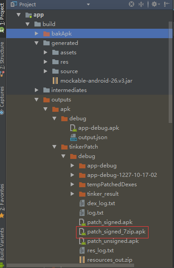
Task: Select the app-debug-1227-10-17-02 folder name
Action: tap(122, 175)
